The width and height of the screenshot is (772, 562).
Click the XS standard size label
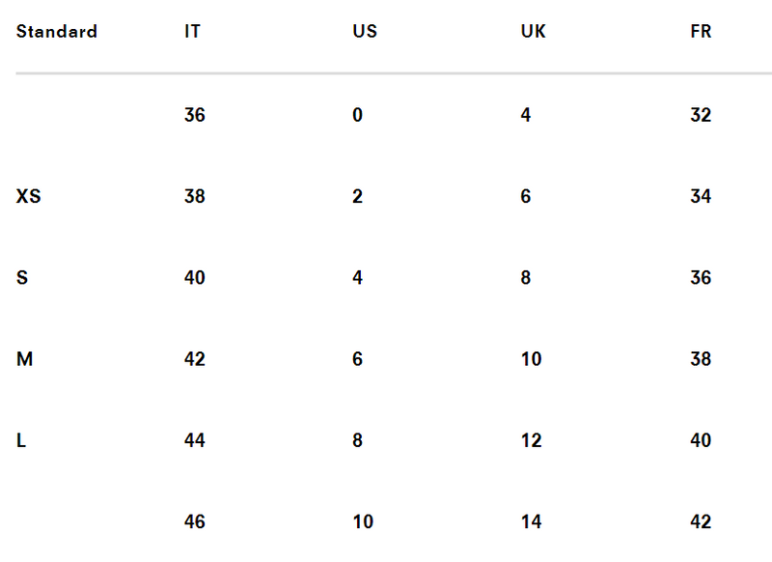tap(29, 196)
